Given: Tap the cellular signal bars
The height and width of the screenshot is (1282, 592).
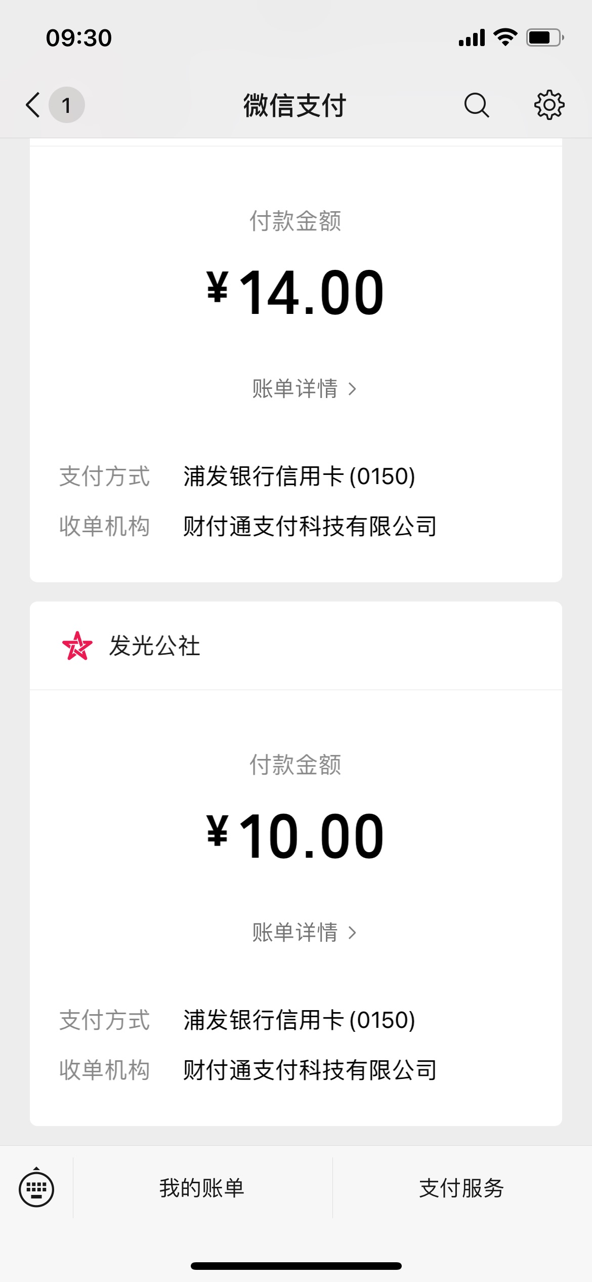Looking at the screenshot, I should [x=472, y=37].
